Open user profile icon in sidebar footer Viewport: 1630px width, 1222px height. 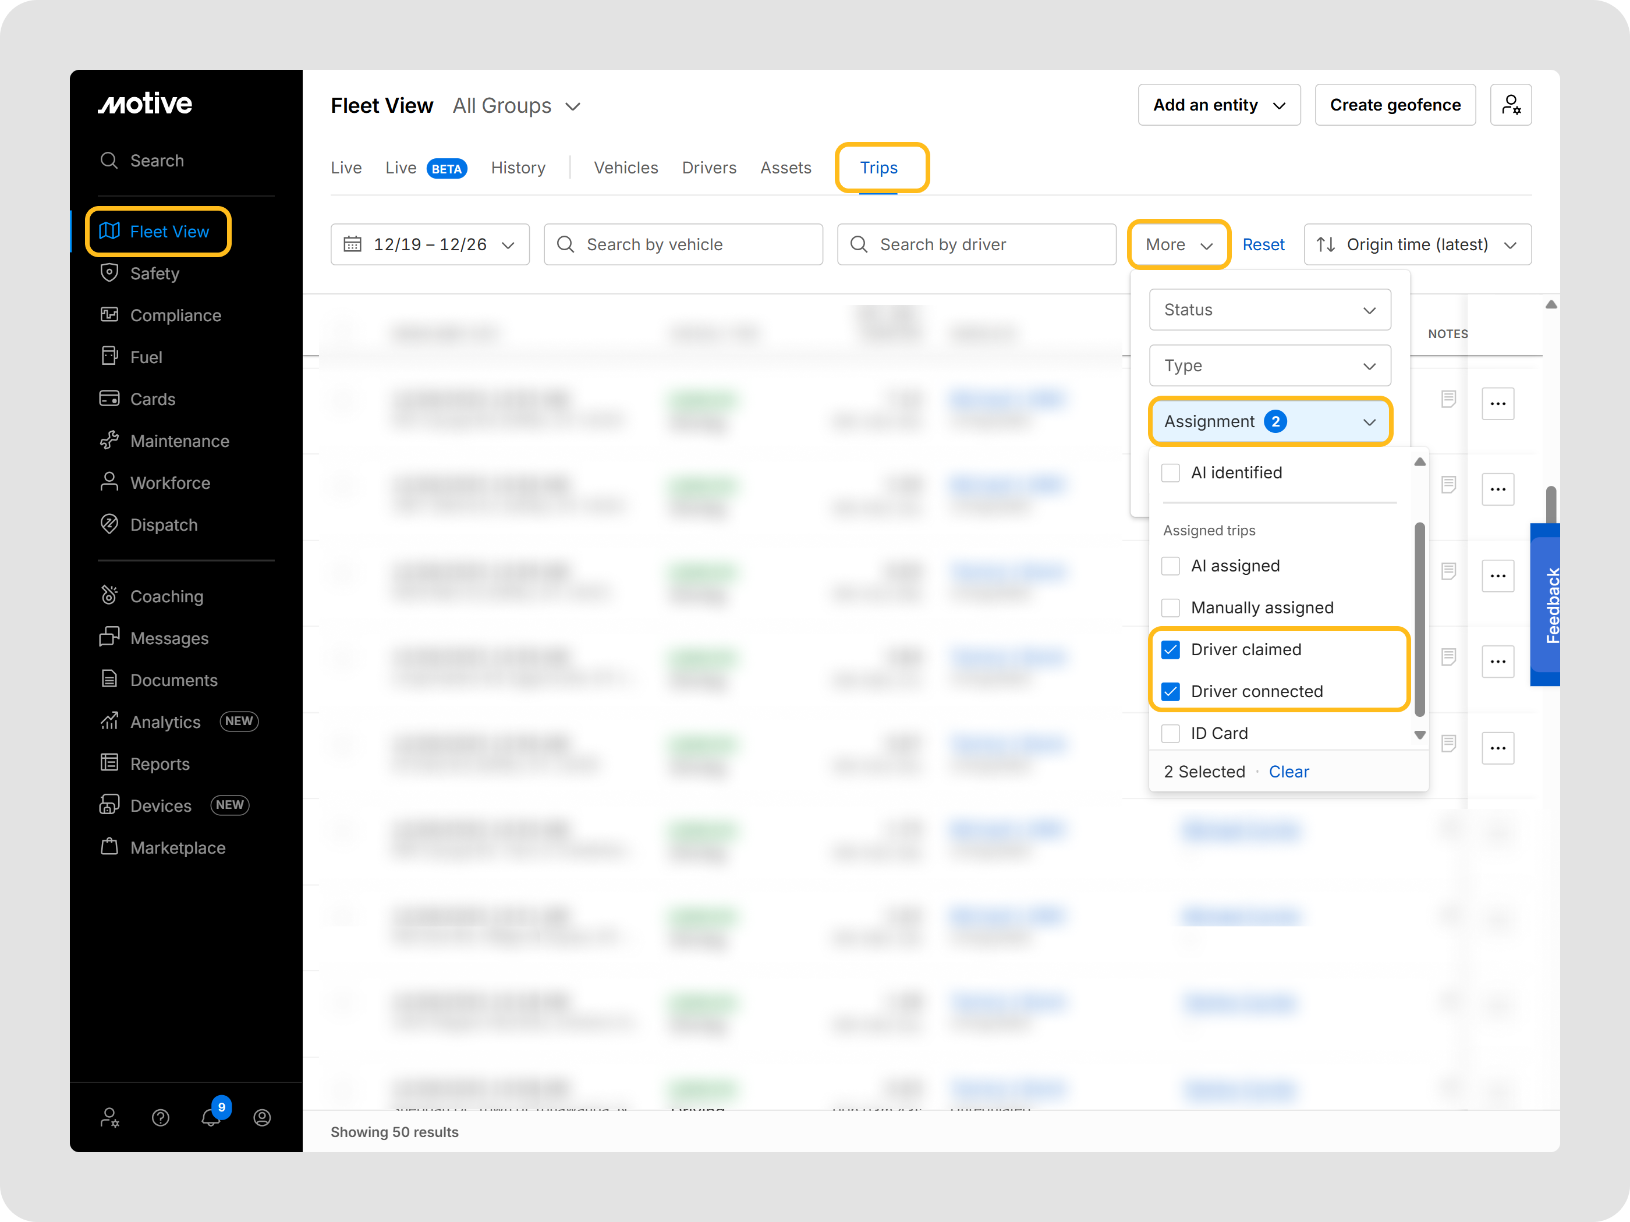pyautogui.click(x=261, y=1117)
